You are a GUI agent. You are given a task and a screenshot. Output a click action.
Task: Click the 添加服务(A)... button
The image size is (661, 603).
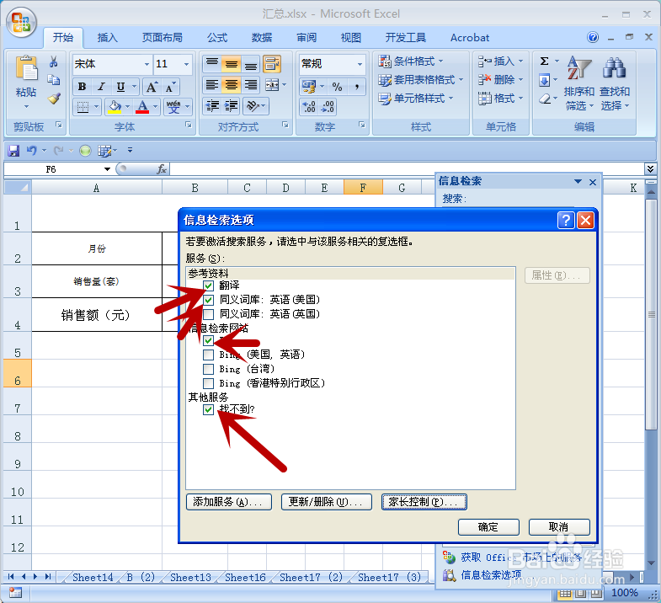(x=229, y=502)
